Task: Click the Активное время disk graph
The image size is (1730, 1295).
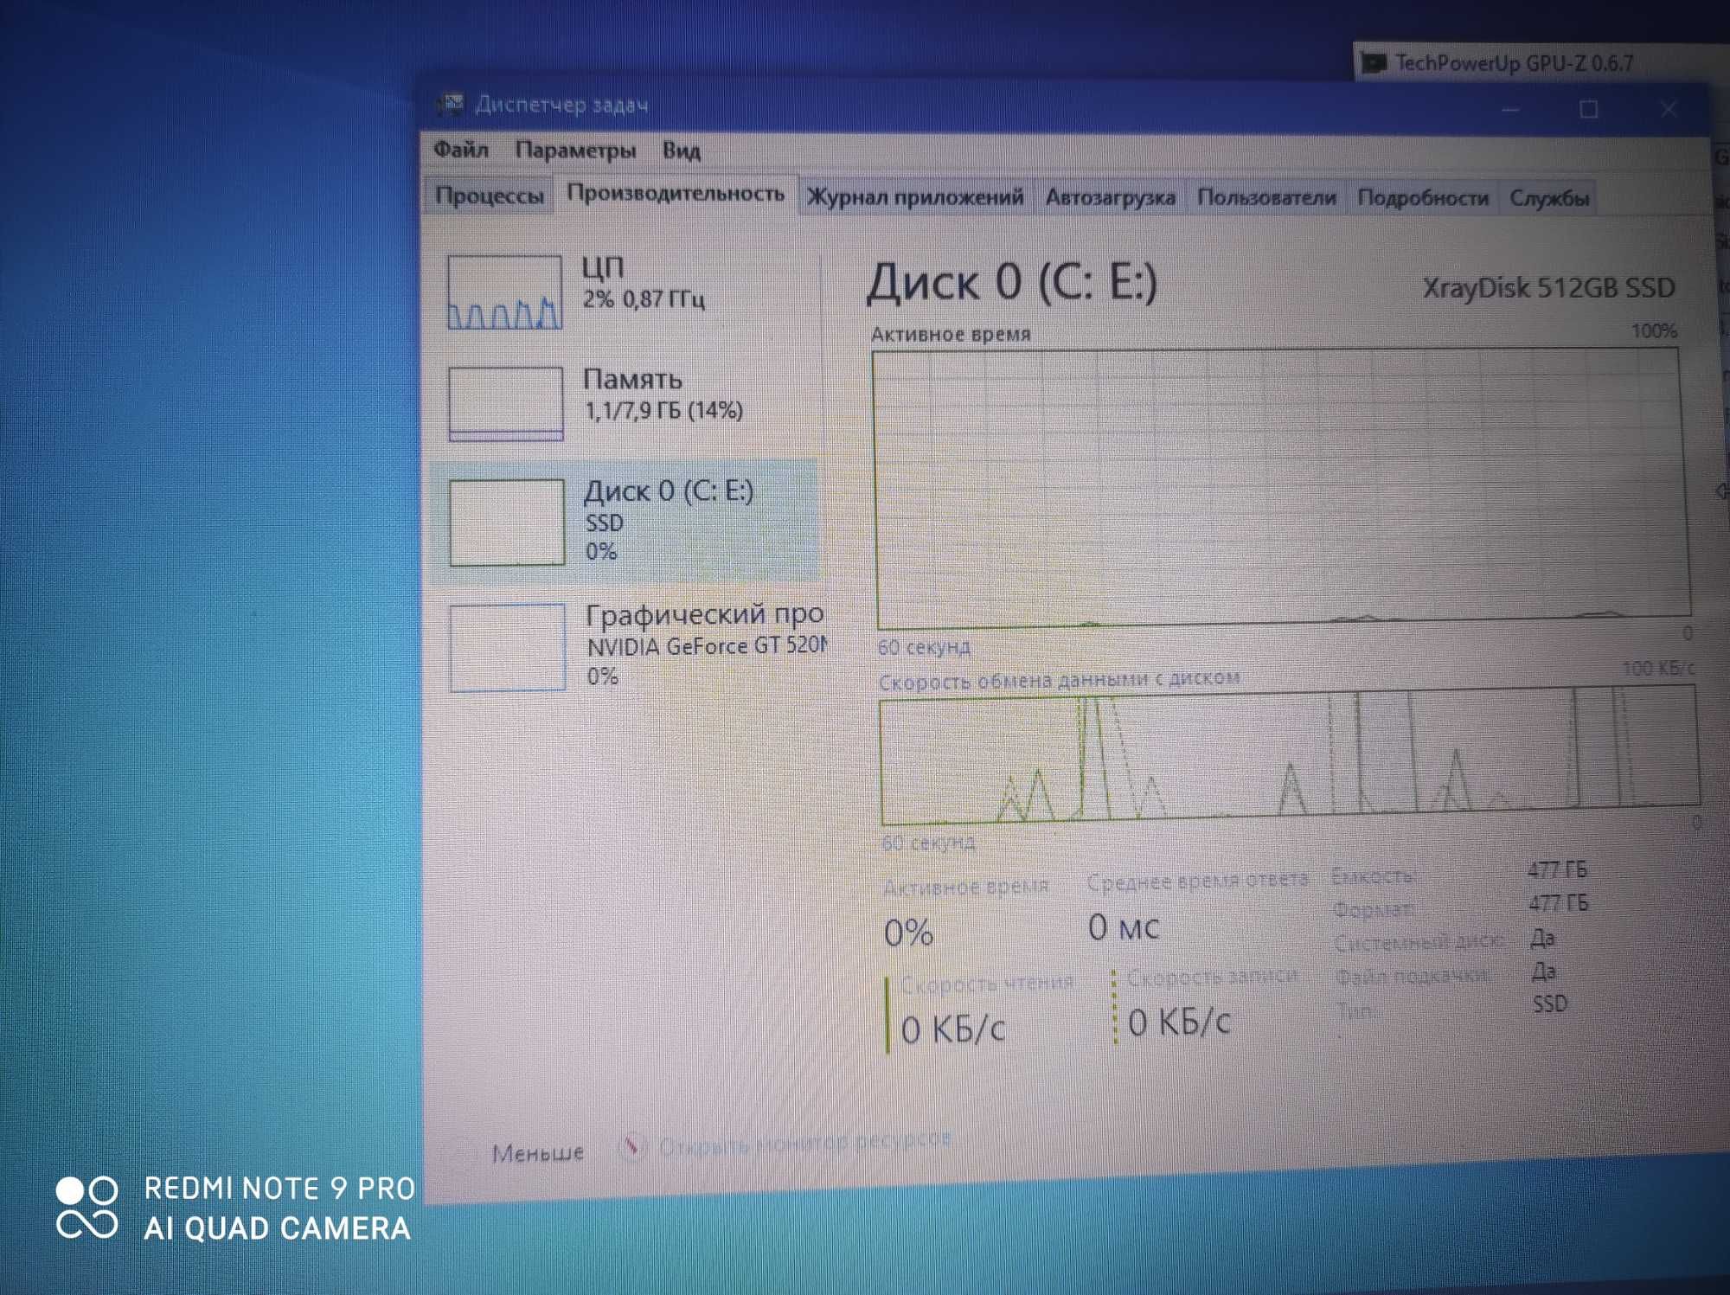Action: (x=1281, y=489)
